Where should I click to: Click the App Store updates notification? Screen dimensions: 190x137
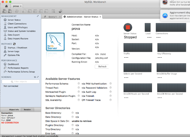[x=175, y=15]
